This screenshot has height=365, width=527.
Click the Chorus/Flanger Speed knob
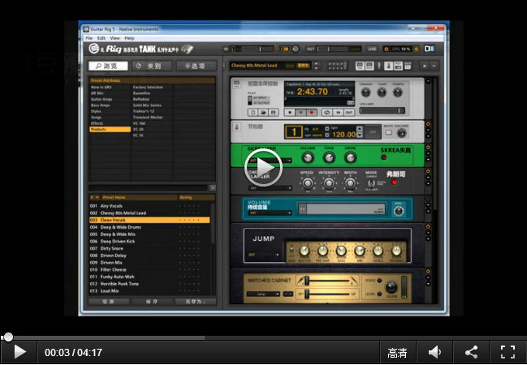coord(307,183)
